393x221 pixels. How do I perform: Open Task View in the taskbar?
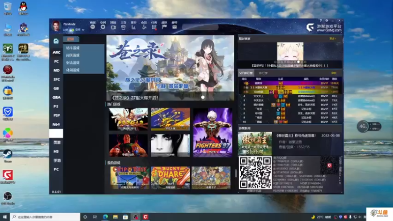point(95,217)
